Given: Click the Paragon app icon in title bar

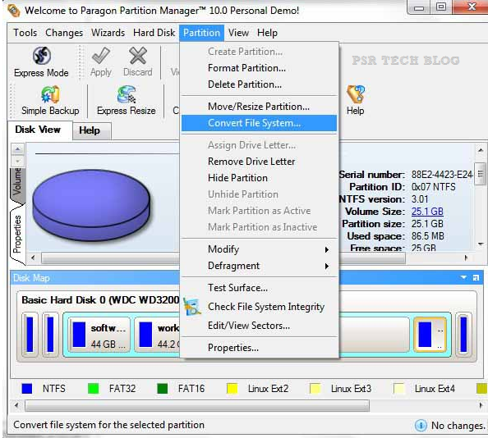Looking at the screenshot, I should tap(14, 10).
